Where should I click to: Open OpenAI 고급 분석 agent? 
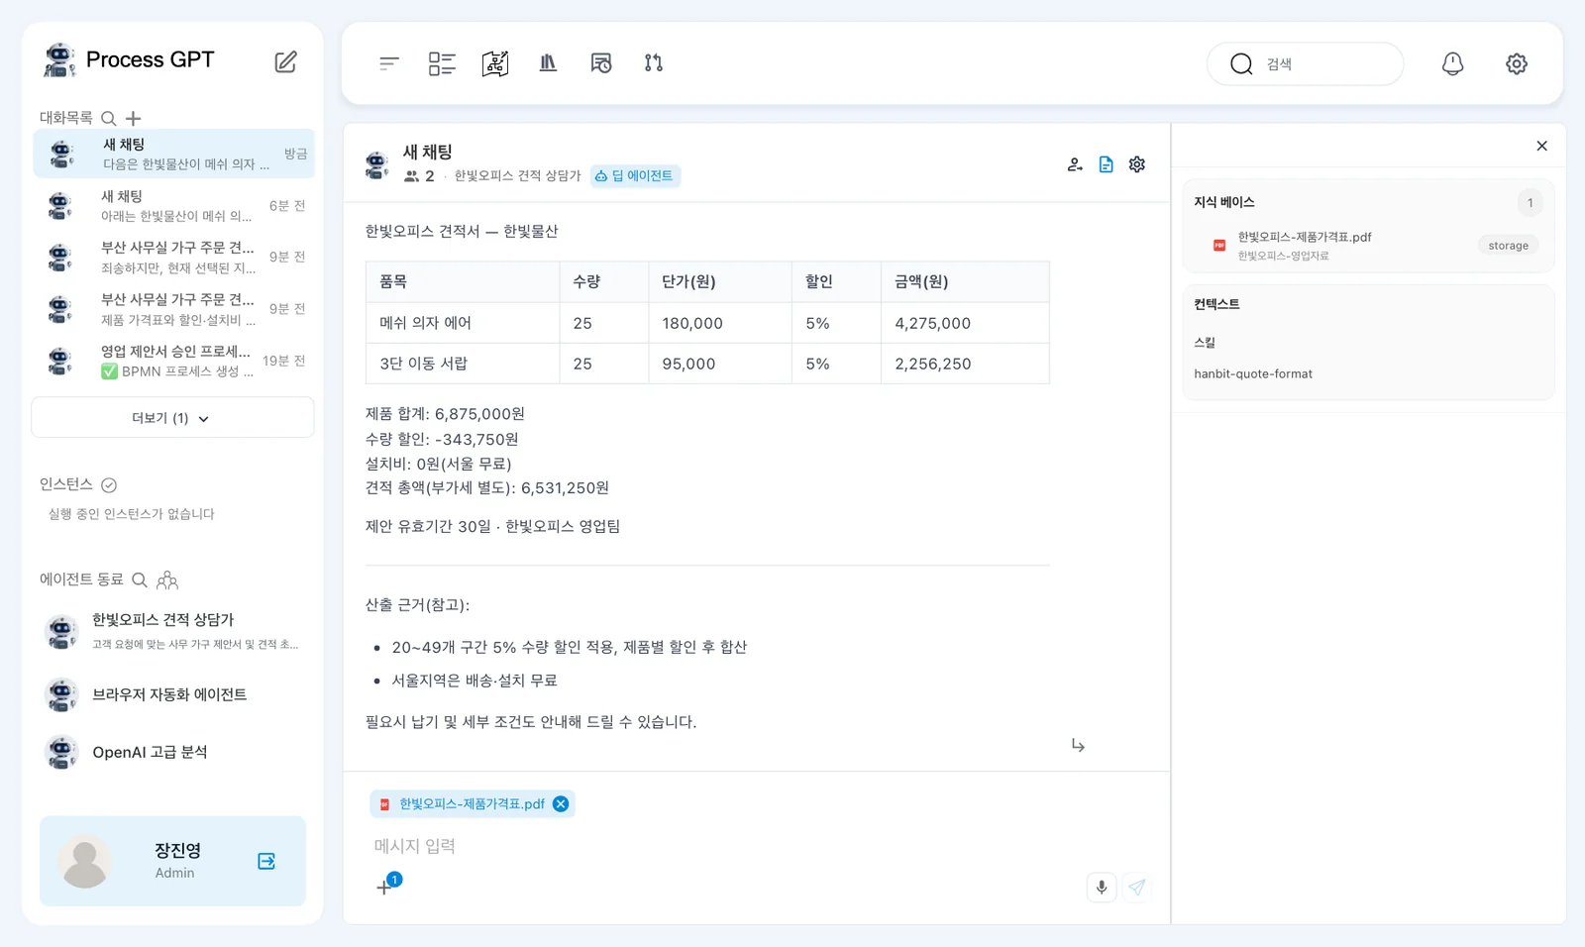(x=172, y=752)
